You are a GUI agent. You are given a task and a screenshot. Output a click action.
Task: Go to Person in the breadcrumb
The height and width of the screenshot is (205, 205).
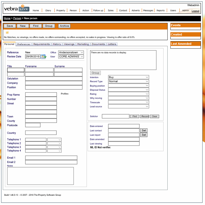click(x=17, y=18)
